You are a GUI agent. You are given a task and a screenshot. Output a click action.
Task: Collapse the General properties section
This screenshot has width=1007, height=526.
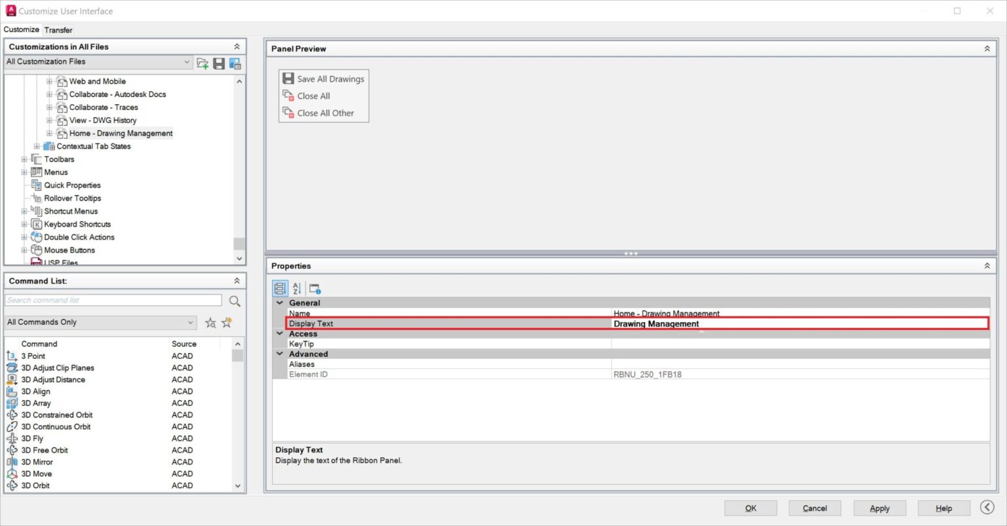pos(280,303)
